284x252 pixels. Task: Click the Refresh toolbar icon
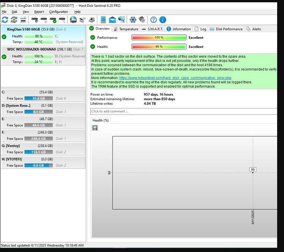click(5, 20)
